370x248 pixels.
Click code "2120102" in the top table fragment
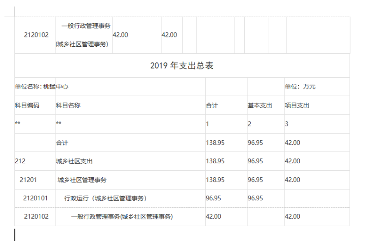(36, 35)
